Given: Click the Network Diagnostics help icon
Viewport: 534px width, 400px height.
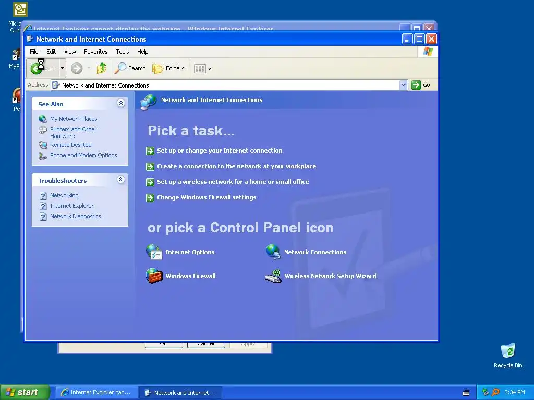Looking at the screenshot, I should click(43, 217).
